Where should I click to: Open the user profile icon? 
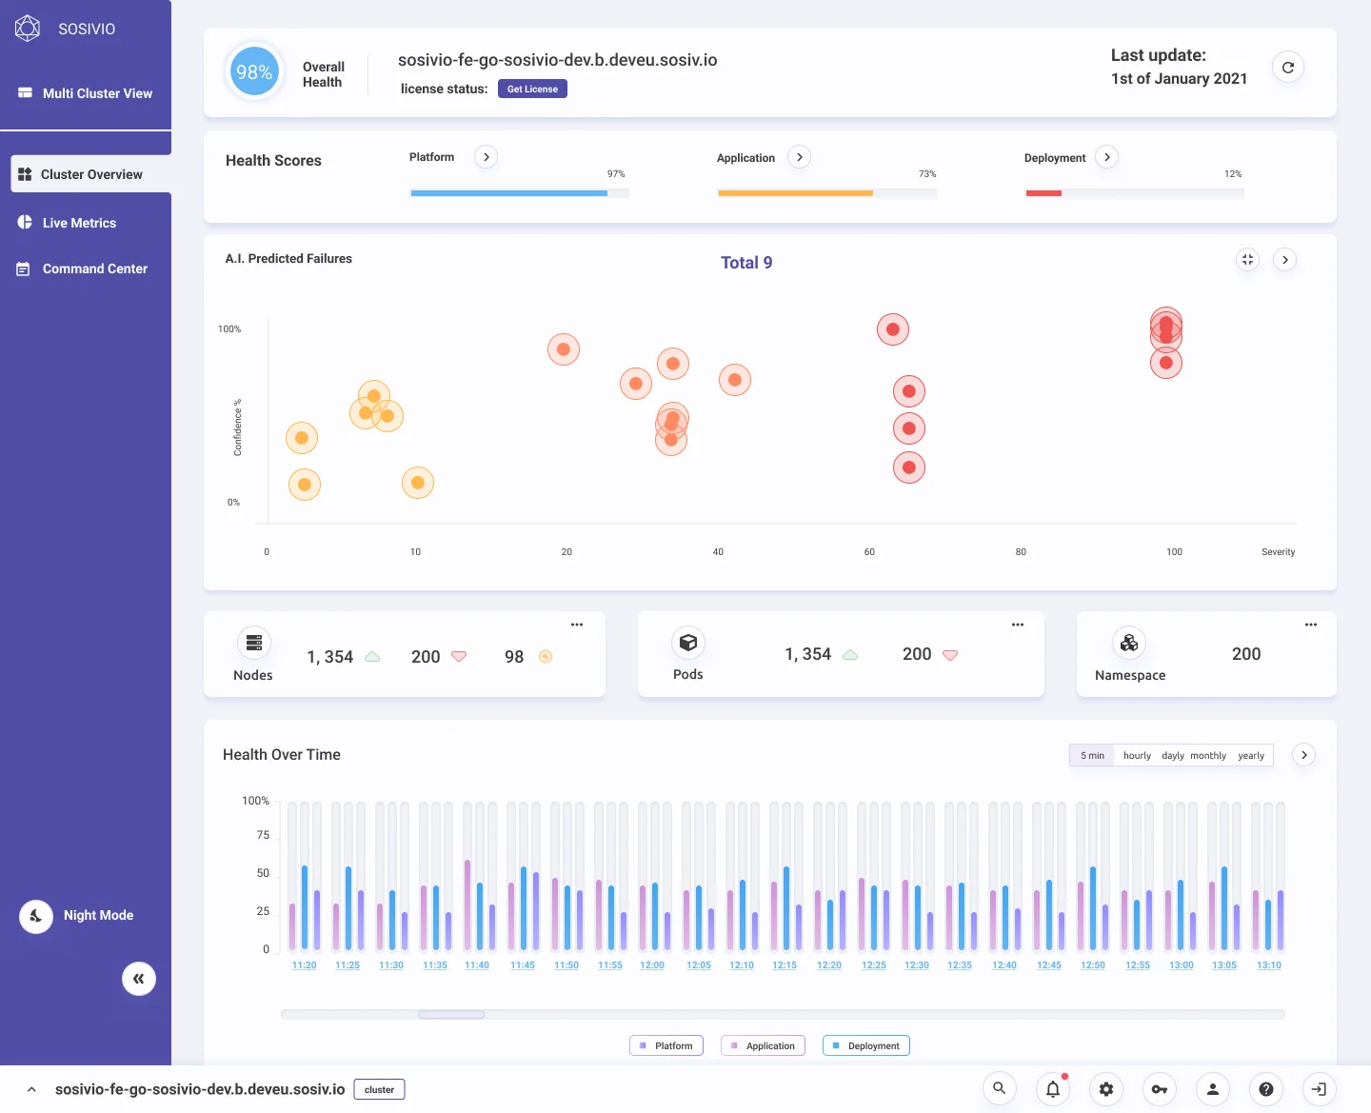coord(1213,1089)
